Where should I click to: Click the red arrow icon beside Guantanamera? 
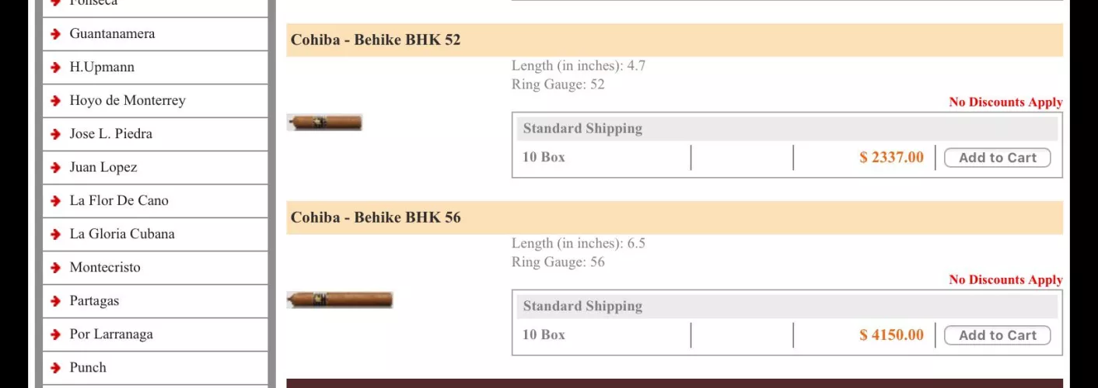[x=55, y=34]
